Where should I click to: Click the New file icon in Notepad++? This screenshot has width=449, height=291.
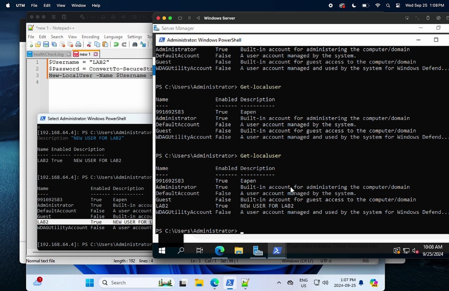(x=30, y=44)
